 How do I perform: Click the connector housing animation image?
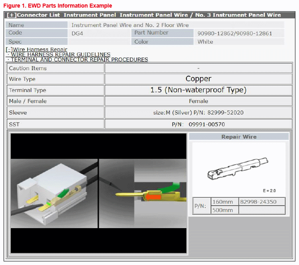point(54,193)
